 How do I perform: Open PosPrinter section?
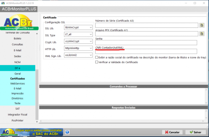(18, 121)
